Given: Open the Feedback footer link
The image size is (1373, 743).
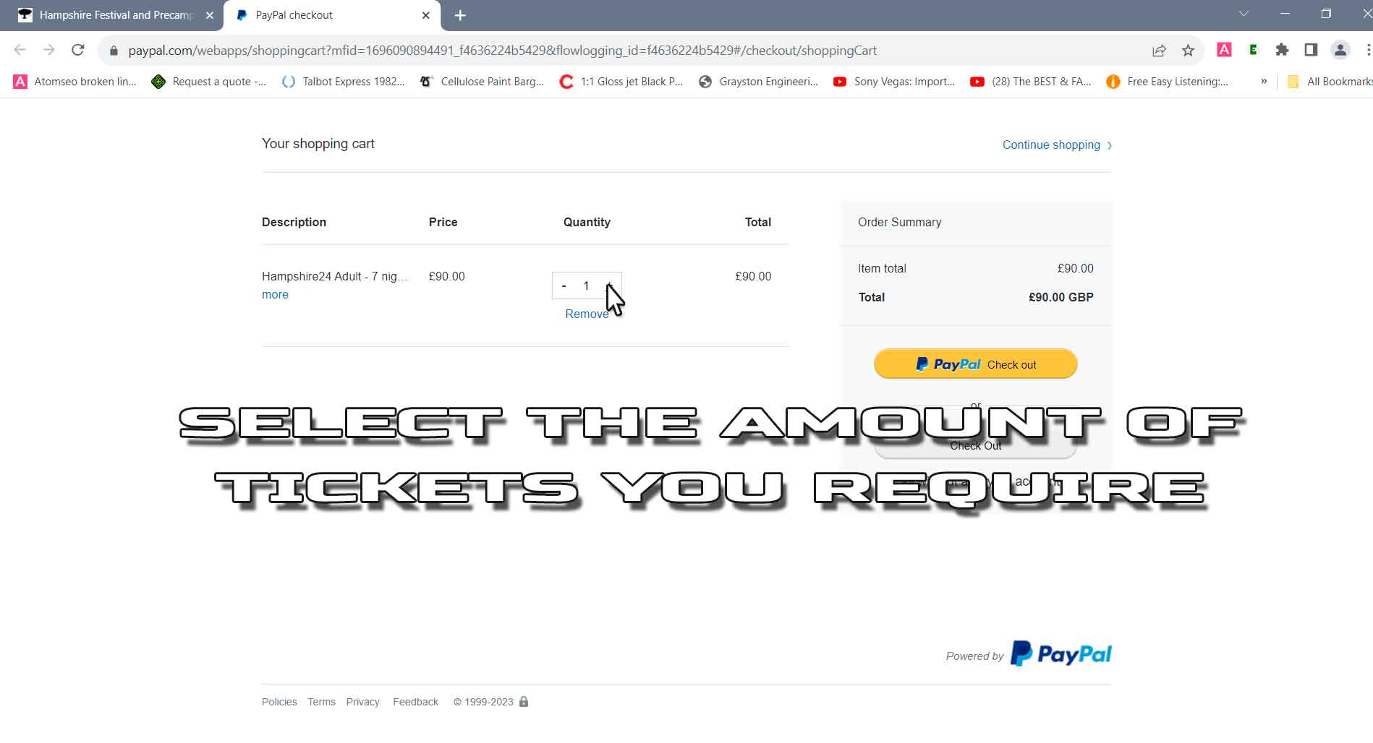Looking at the screenshot, I should 415,702.
